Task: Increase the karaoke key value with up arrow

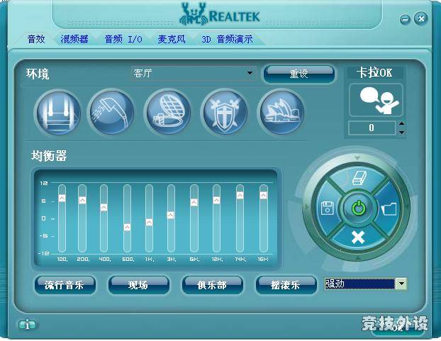Action: point(401,123)
